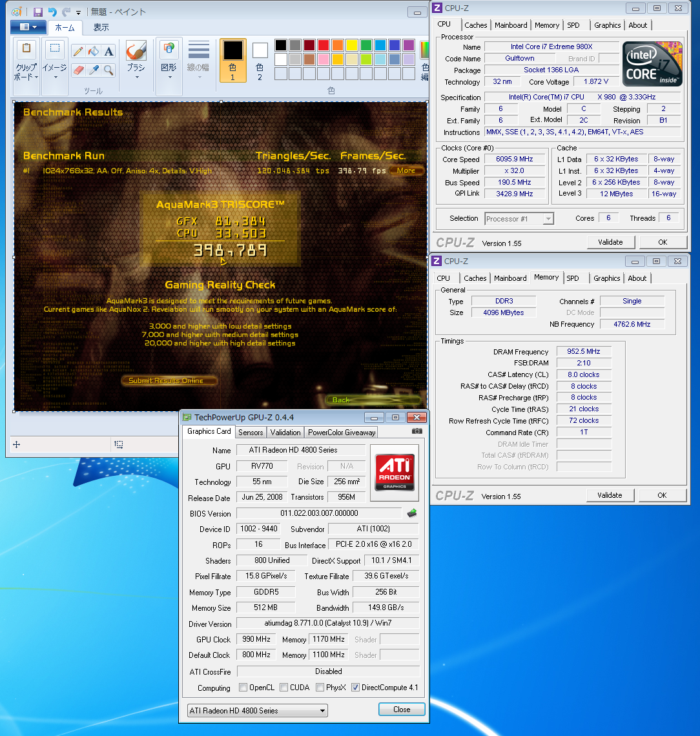
Task: Click the Brushes icon in Paint ribbon
Action: coord(136,50)
